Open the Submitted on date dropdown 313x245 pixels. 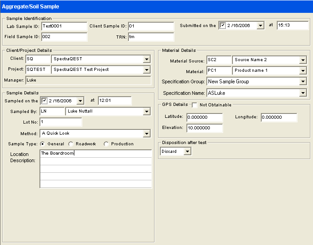260,26
